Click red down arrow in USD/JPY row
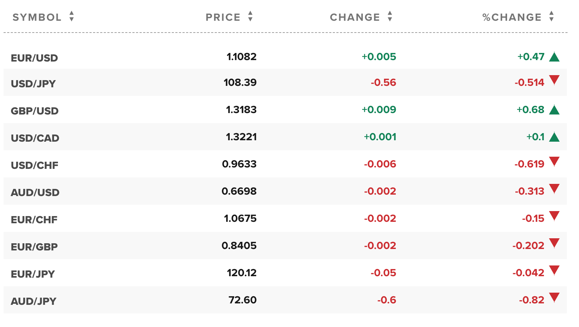 554,80
